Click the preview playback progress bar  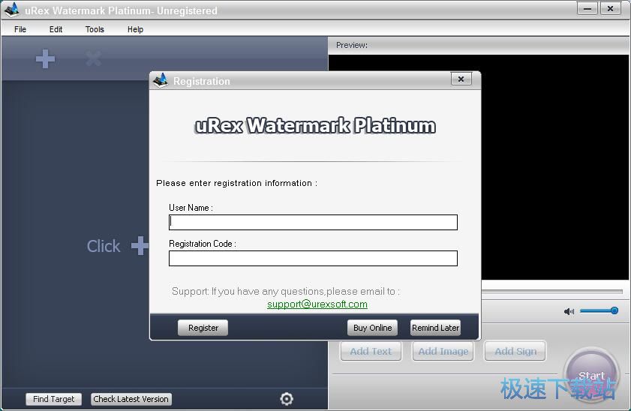tap(551, 291)
